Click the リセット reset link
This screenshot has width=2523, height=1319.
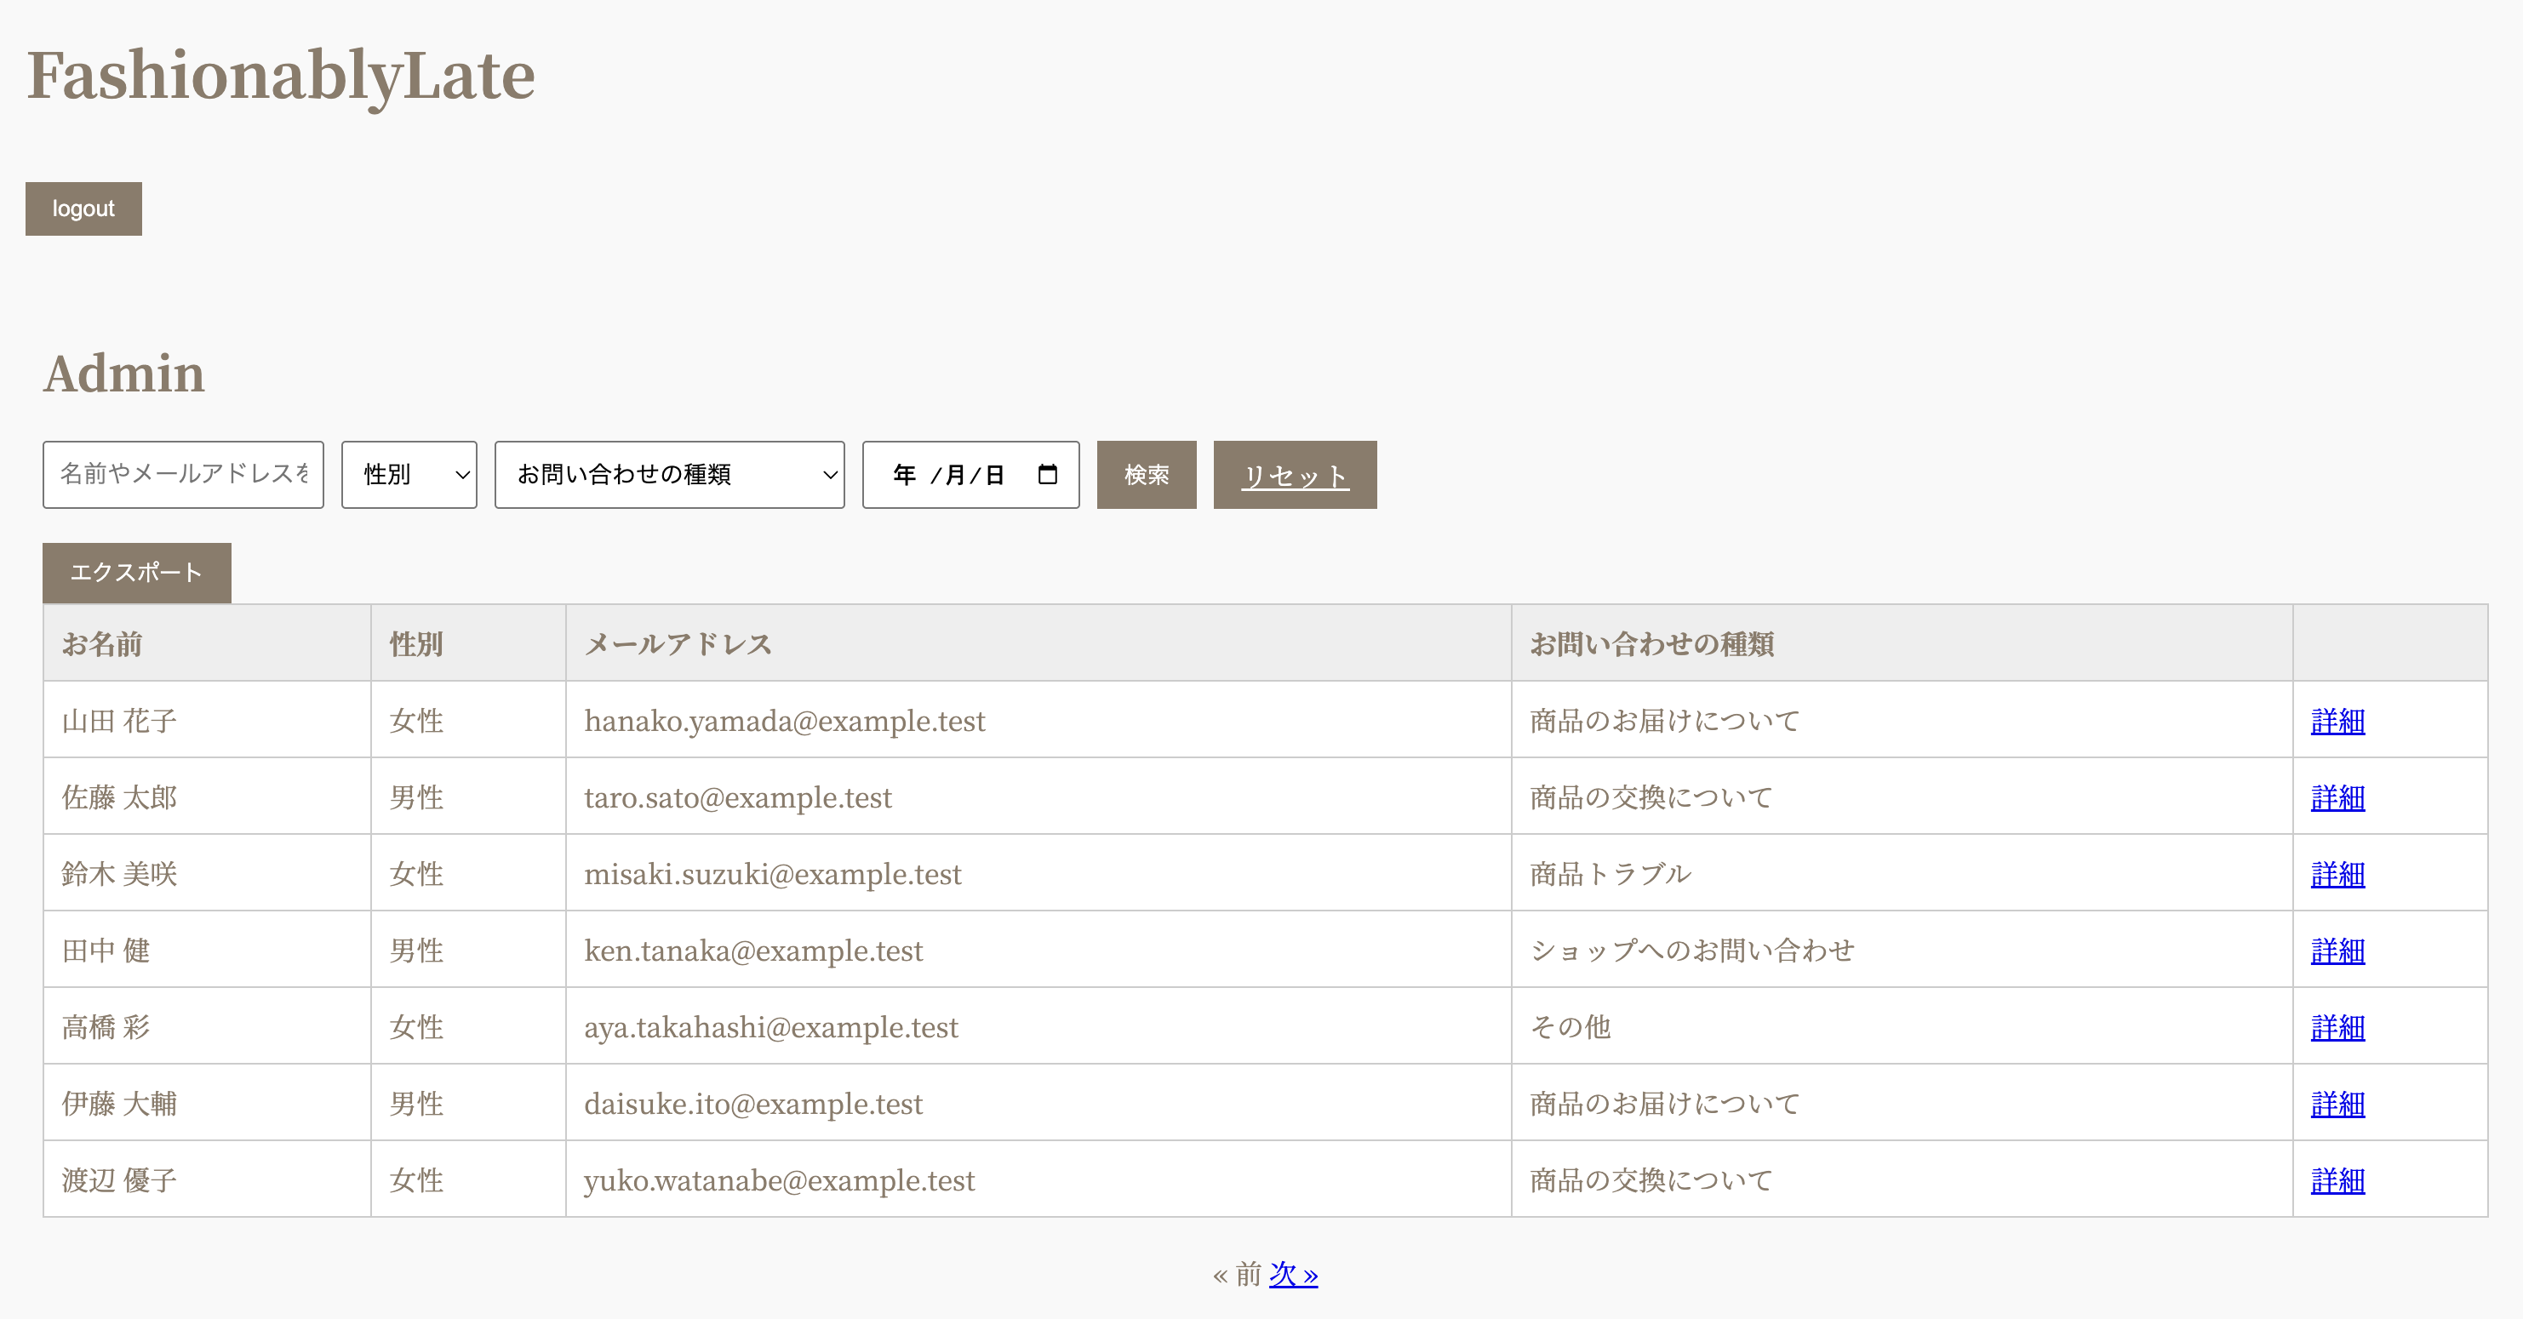(1295, 475)
